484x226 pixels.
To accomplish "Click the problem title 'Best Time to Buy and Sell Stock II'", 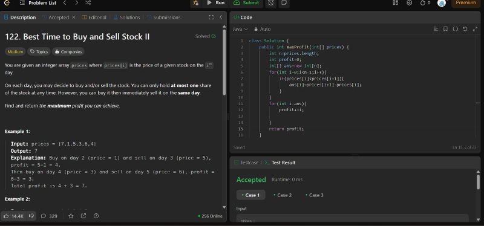I will click(77, 37).
